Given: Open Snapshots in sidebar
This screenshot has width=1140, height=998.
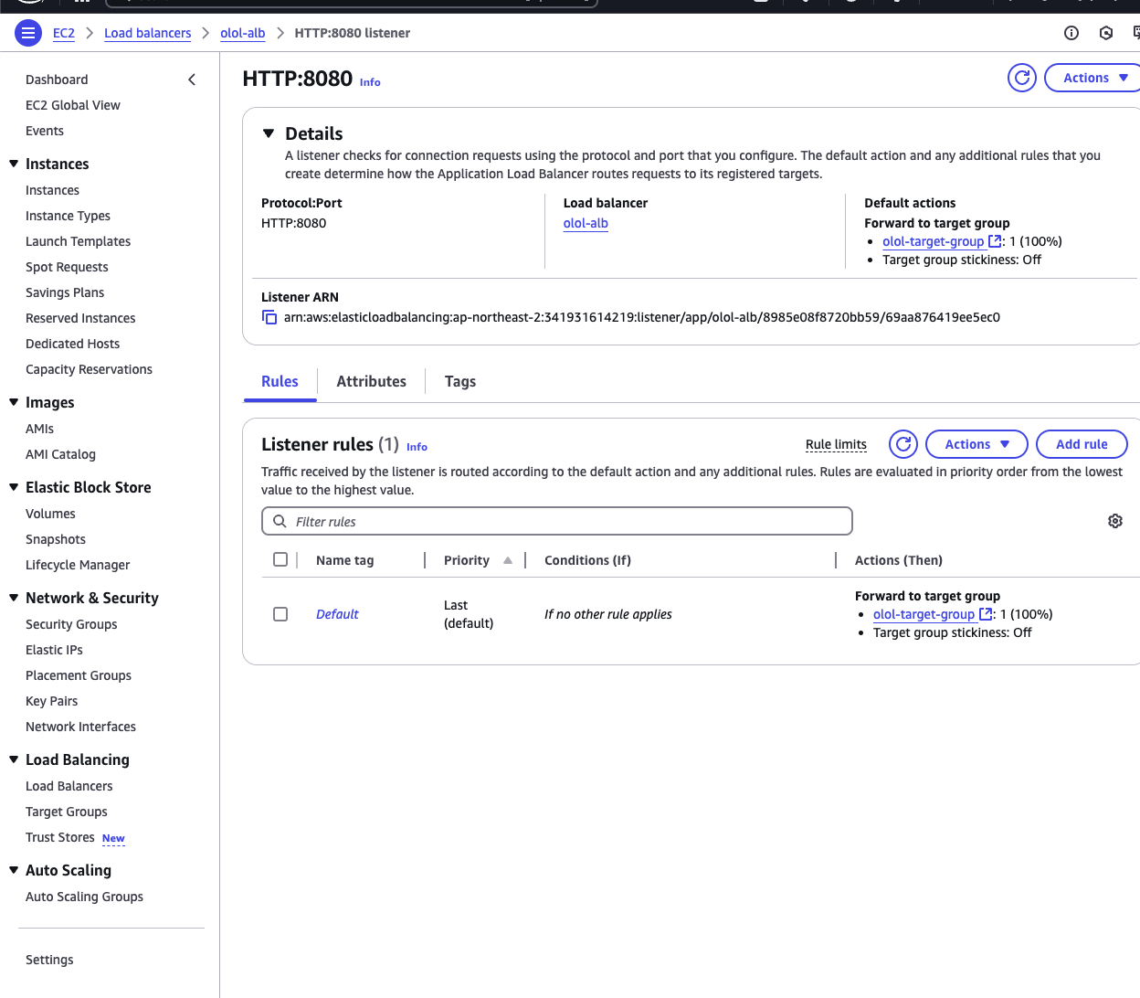Looking at the screenshot, I should [56, 539].
